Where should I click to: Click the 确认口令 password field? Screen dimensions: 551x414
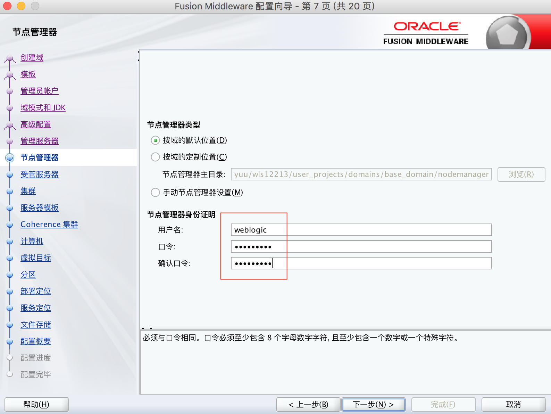(361, 263)
